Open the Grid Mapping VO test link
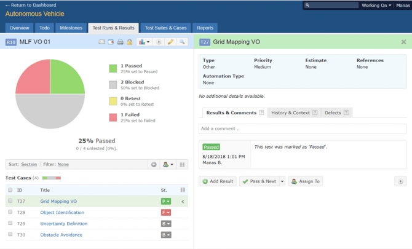412x249 pixels. (x=58, y=202)
